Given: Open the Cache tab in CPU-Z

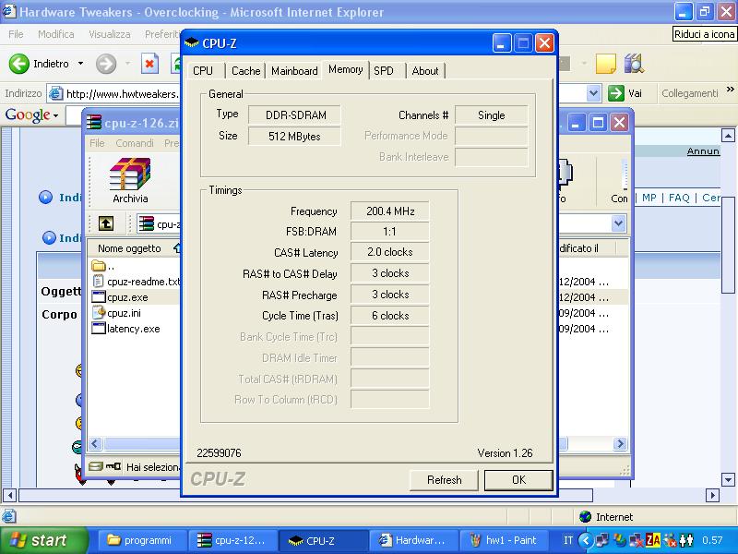Looking at the screenshot, I should point(245,71).
